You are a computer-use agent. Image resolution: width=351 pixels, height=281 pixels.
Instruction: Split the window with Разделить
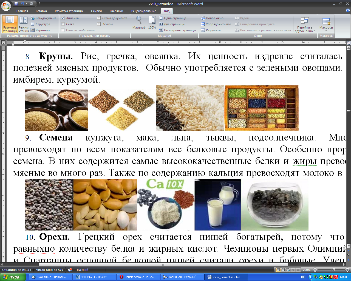point(211,30)
